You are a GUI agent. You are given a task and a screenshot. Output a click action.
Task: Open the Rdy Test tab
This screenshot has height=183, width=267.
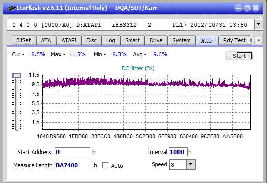234,40
